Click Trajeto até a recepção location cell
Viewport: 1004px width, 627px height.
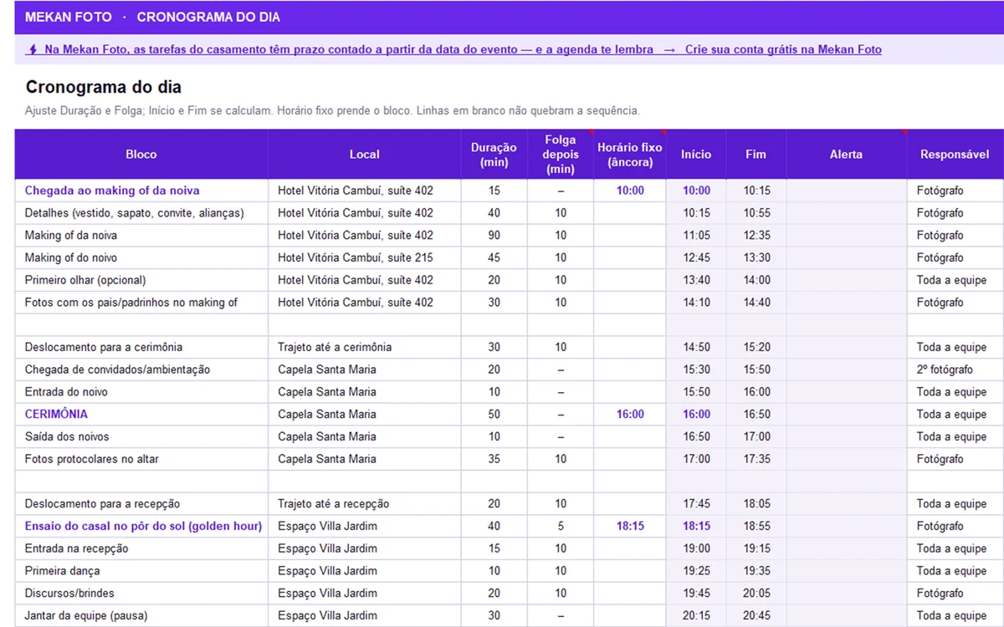pos(364,503)
